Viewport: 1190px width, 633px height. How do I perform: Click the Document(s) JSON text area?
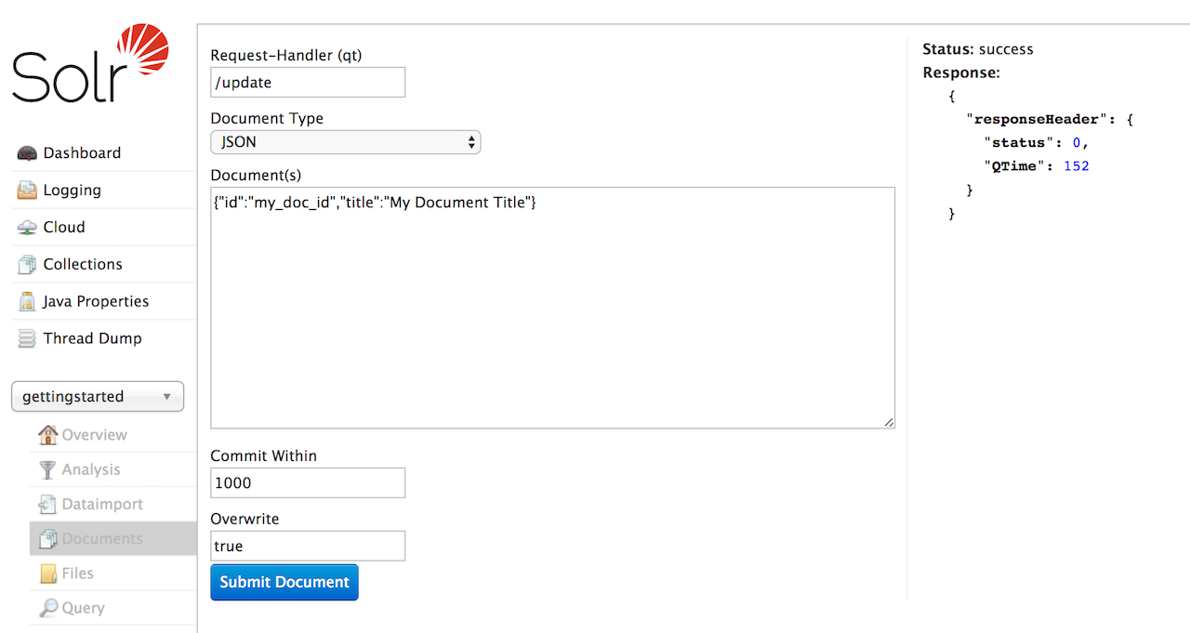click(x=552, y=307)
